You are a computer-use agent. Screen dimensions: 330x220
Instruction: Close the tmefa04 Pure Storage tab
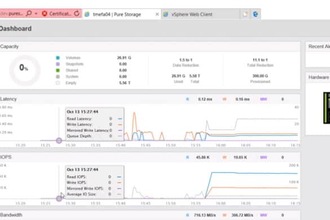click(x=157, y=14)
